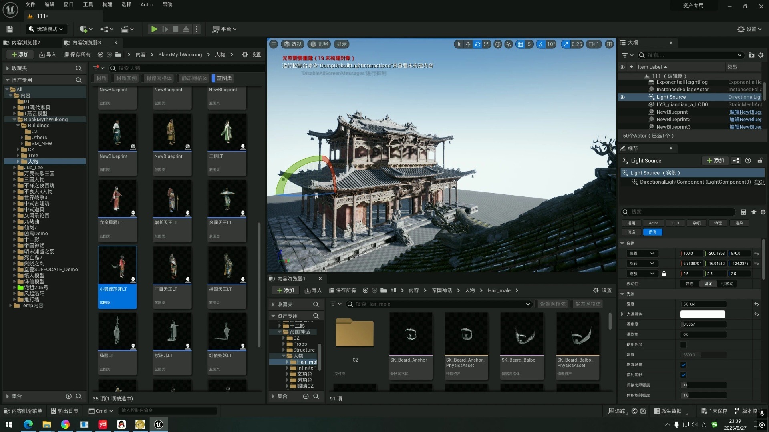Open the 构建 menu

[107, 5]
